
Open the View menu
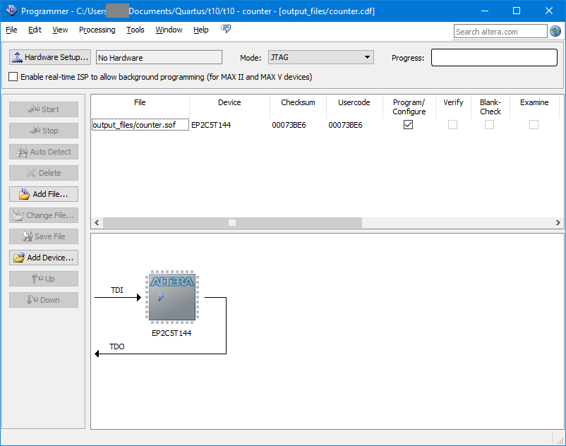pos(60,30)
